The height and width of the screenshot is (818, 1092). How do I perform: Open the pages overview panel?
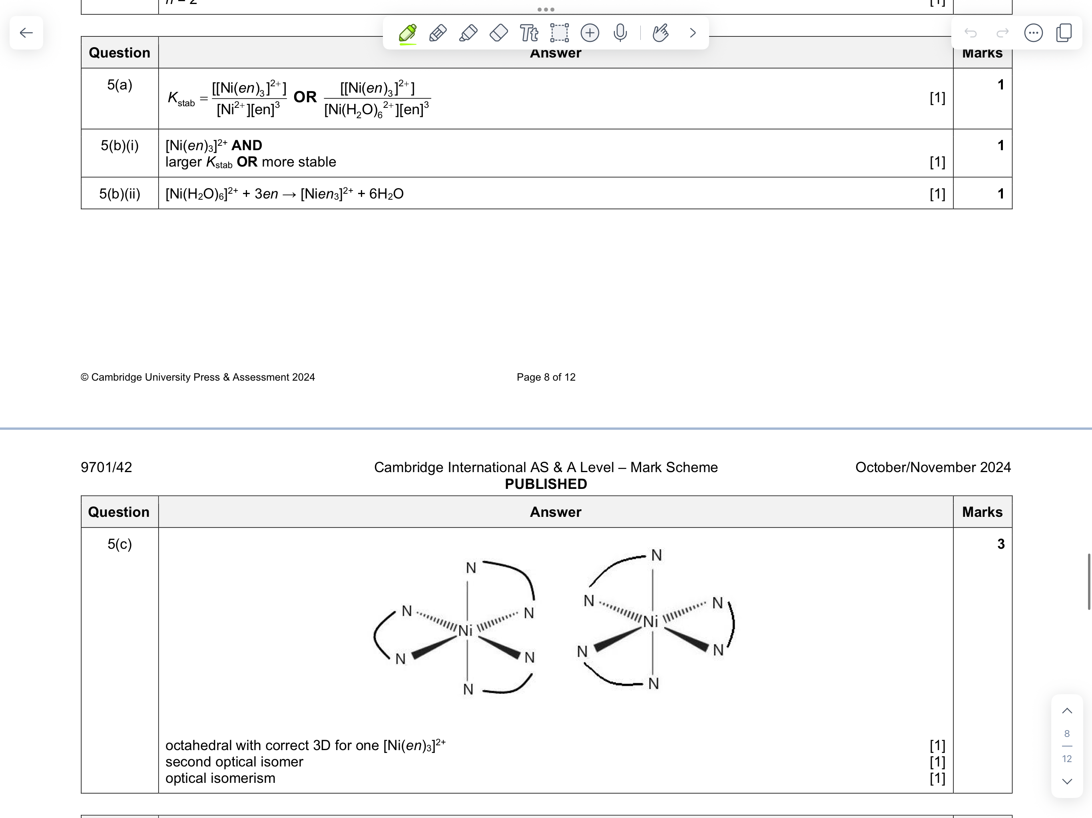coord(1064,33)
